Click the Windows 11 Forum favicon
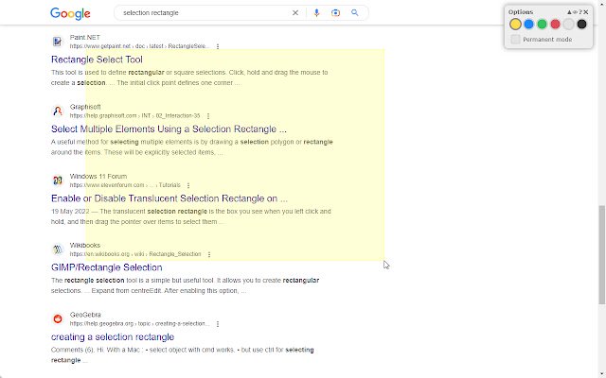This screenshot has width=606, height=378. (x=58, y=180)
